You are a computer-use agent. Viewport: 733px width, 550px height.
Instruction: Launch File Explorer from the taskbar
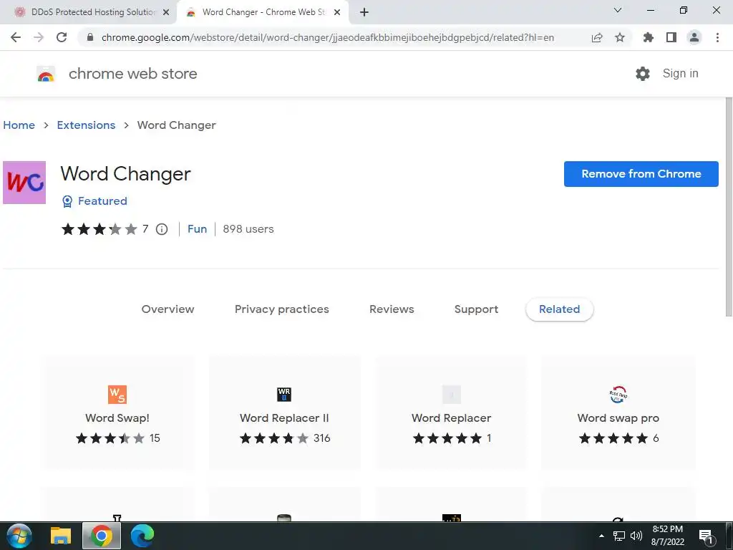pos(61,536)
